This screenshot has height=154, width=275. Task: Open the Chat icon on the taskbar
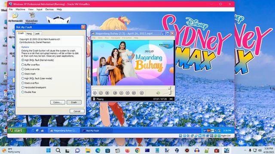(77, 150)
